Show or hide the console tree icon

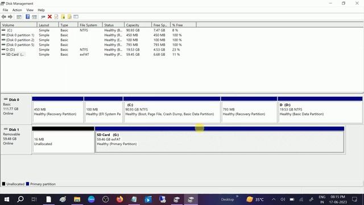tap(19, 17)
